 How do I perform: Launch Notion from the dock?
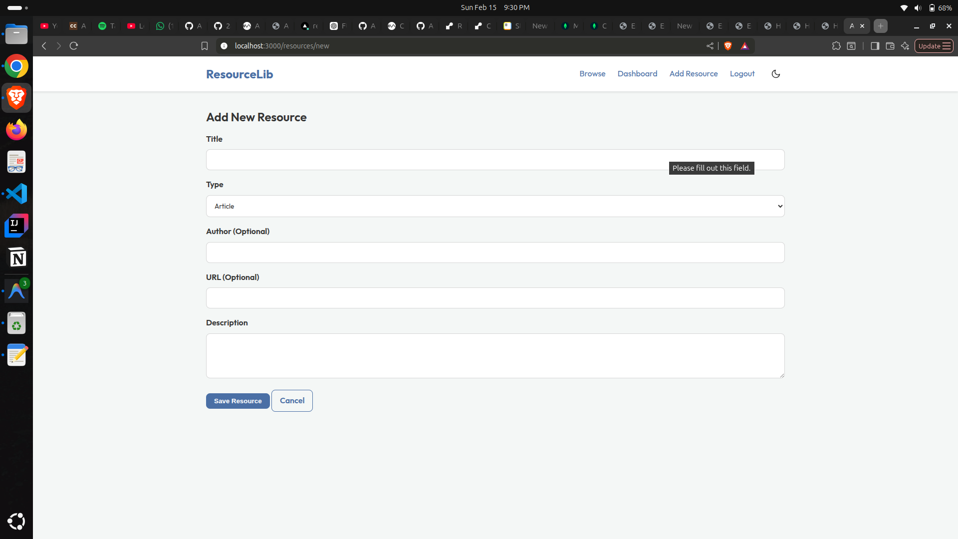point(16,258)
